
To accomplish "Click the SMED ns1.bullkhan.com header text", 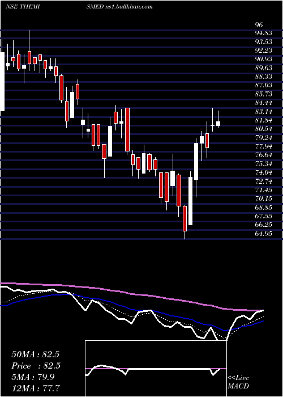I will tap(119, 7).
